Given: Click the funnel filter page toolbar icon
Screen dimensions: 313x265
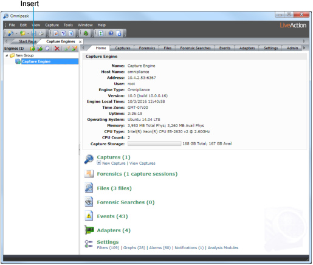Looking at the screenshot, I should (63, 33).
